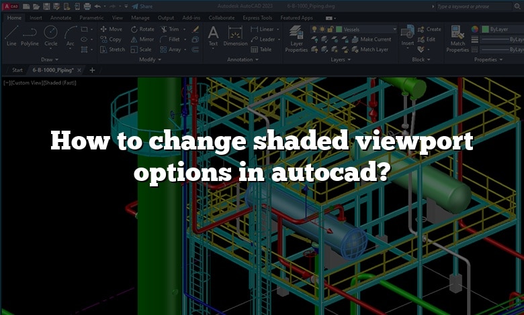
Task: Choose the Mirror tool
Action: click(x=142, y=40)
